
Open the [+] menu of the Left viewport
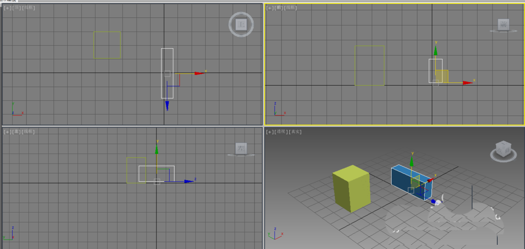pyautogui.click(x=7, y=132)
